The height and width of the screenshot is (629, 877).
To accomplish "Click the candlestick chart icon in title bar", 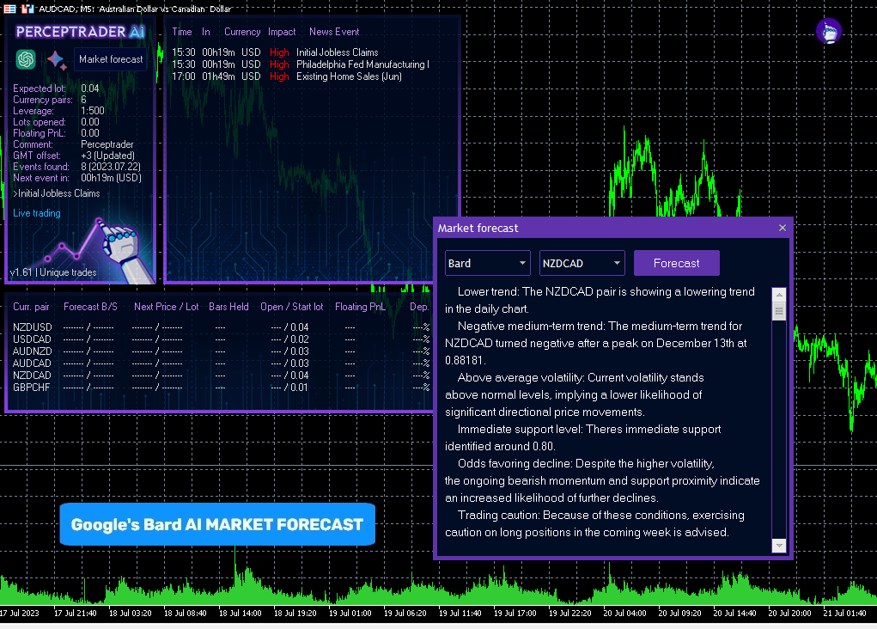I will (27, 7).
